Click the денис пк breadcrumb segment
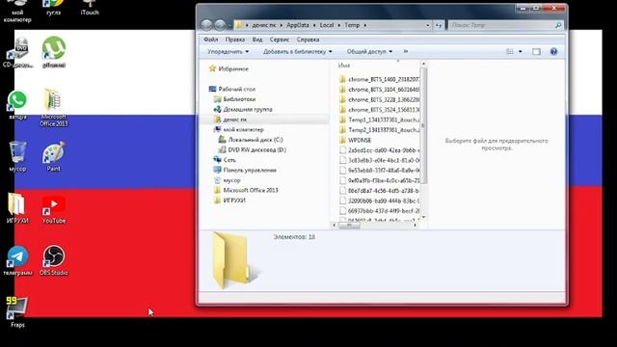 tap(264, 25)
